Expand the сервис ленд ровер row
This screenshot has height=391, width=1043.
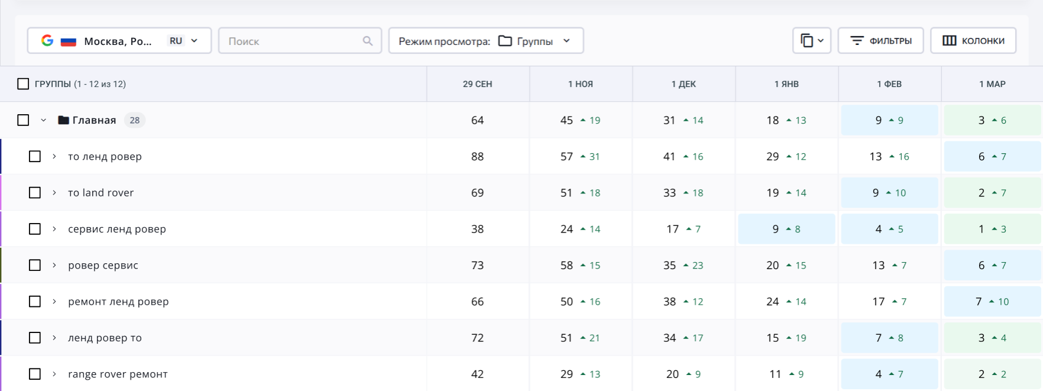[x=54, y=229]
